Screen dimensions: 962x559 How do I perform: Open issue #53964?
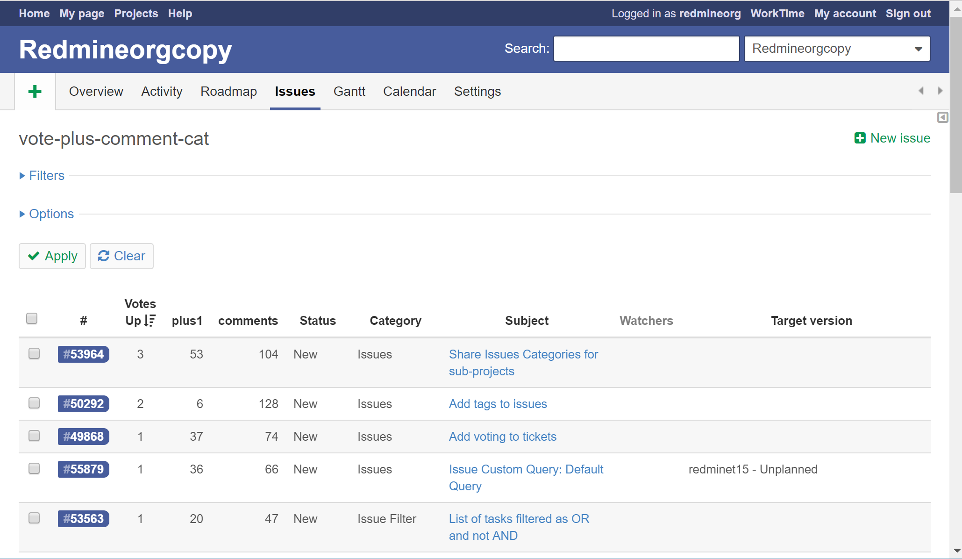tap(83, 354)
